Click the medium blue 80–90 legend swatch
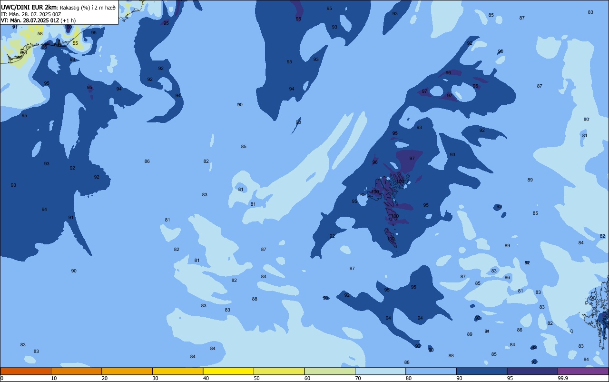Screen dimensions: 609x382 (x=431, y=371)
